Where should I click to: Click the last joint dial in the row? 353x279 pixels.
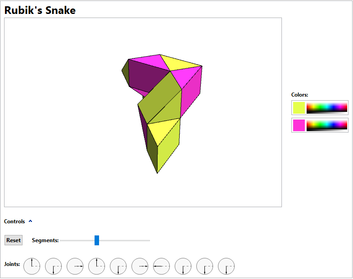click(226, 266)
